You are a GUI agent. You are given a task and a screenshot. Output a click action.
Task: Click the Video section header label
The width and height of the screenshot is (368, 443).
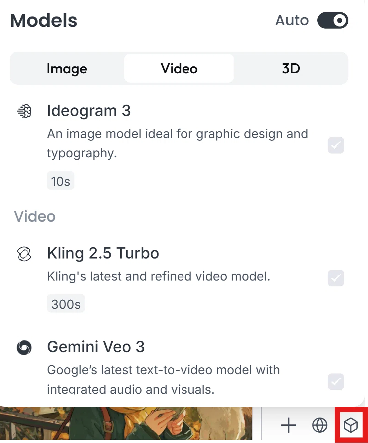[35, 217]
